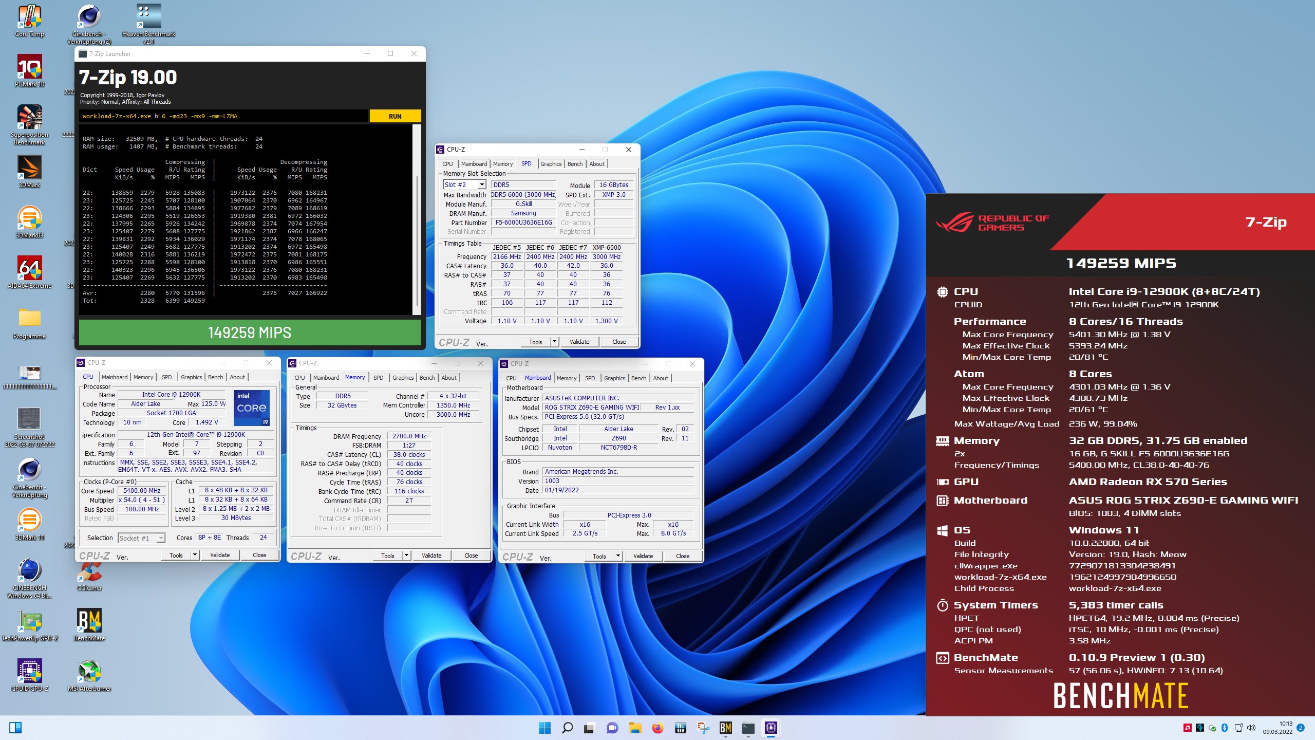Switch to Graphics tab in the SPD CPU-Z window
Image resolution: width=1315 pixels, height=740 pixels.
[x=551, y=164]
